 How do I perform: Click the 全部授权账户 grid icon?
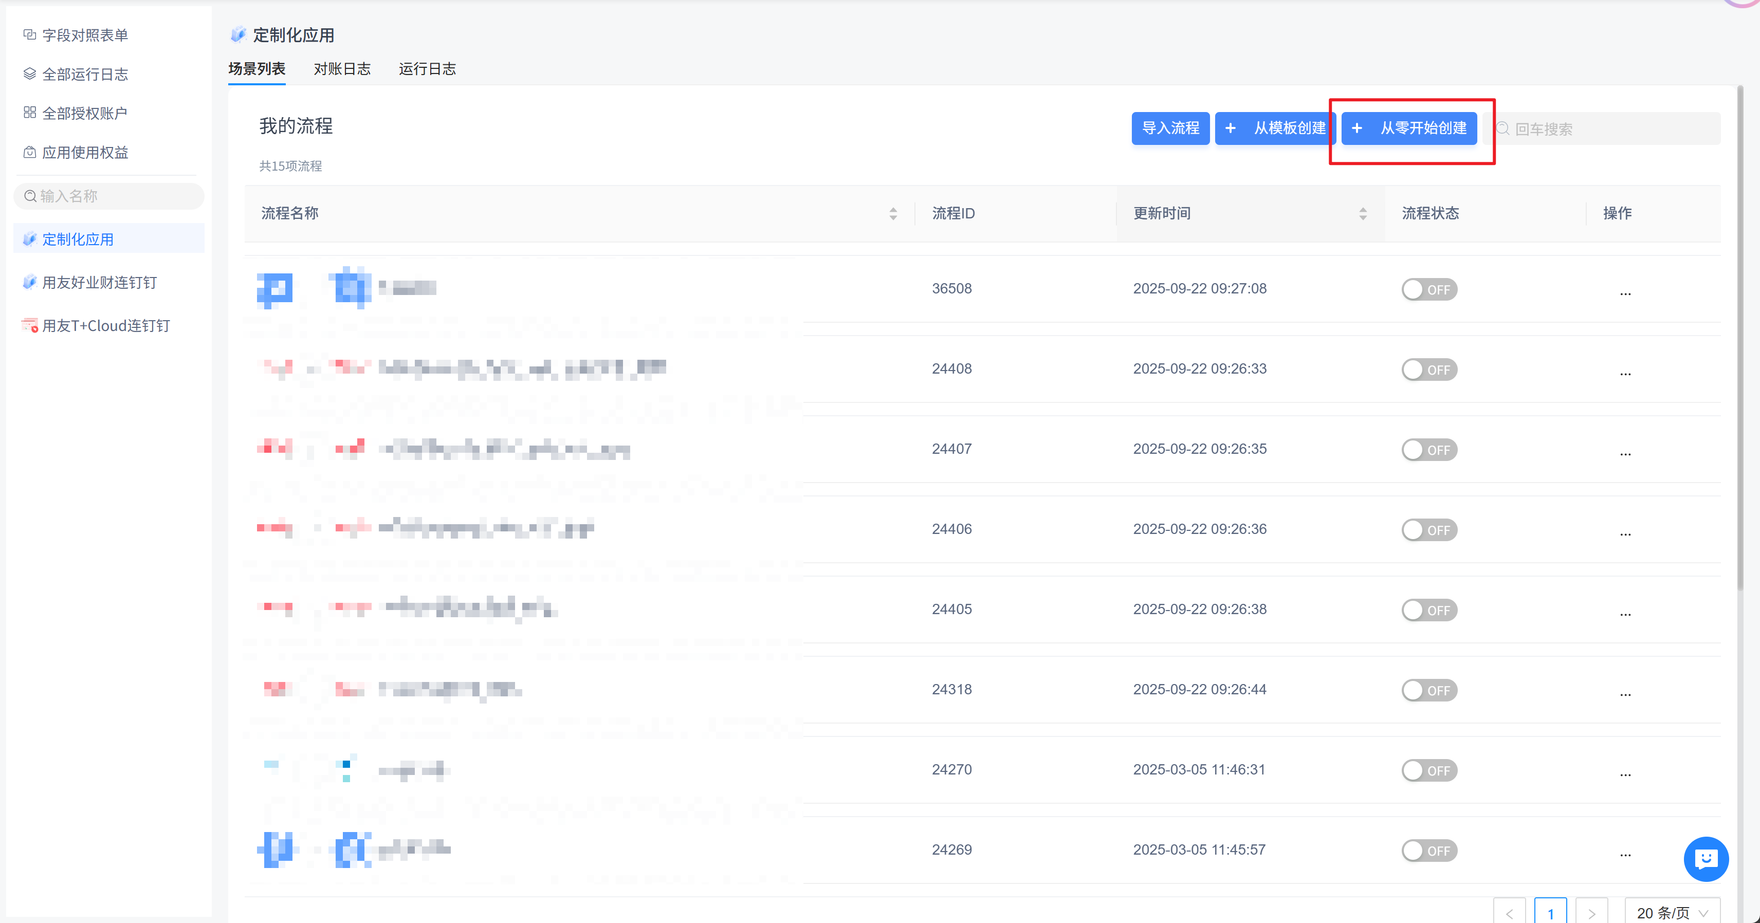pos(29,113)
